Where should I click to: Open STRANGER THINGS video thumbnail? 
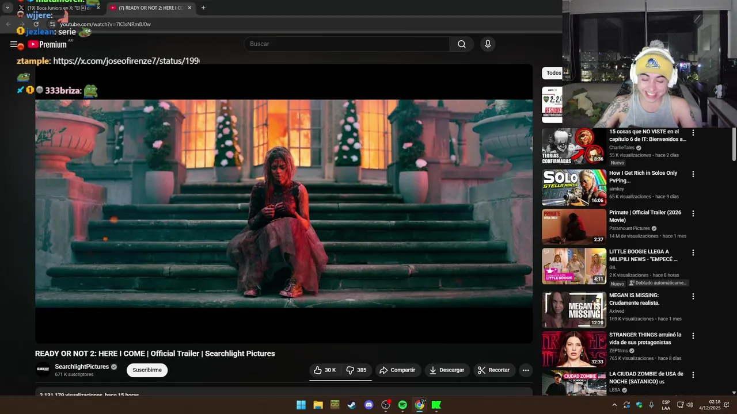point(574,349)
